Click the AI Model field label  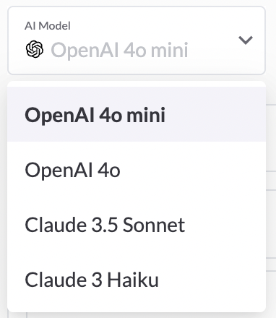tap(48, 26)
